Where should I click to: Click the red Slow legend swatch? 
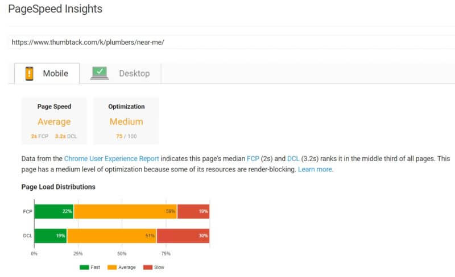(148, 267)
